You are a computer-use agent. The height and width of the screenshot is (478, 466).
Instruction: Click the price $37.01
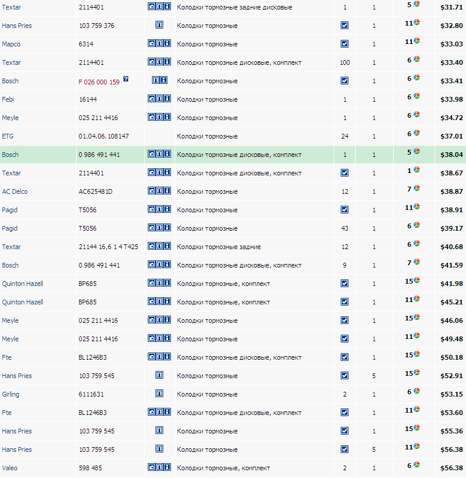(x=452, y=136)
